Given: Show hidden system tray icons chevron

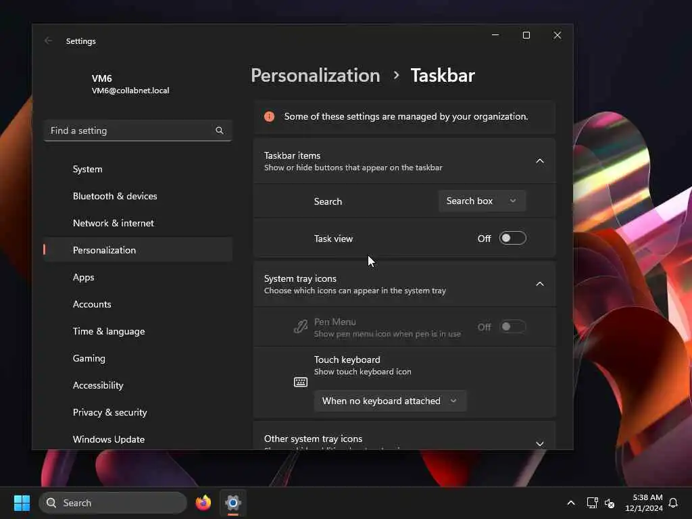Looking at the screenshot, I should pyautogui.click(x=570, y=503).
